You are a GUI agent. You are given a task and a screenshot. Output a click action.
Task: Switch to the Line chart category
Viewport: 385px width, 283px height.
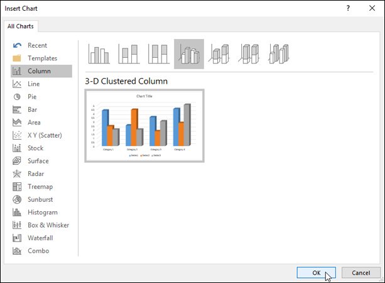(x=34, y=84)
